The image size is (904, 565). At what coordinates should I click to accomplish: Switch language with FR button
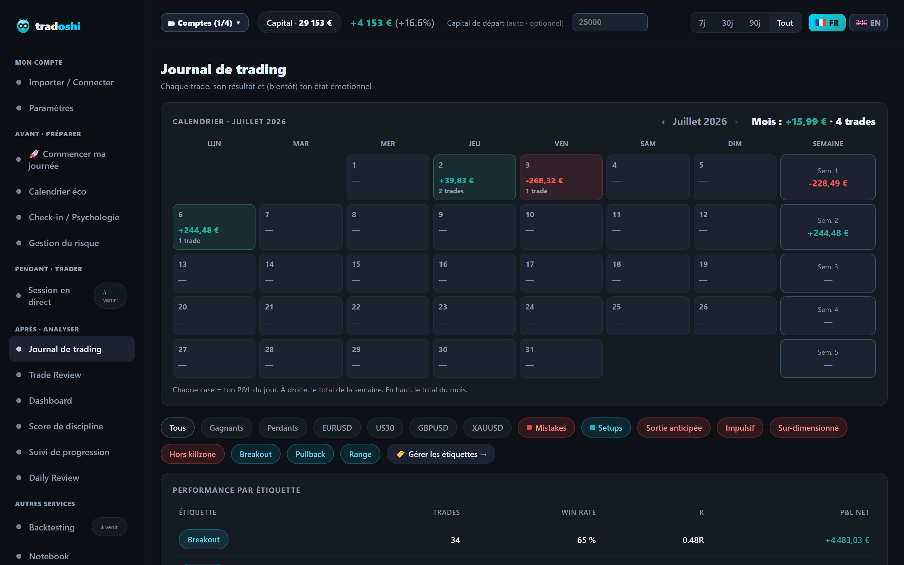[x=827, y=23]
